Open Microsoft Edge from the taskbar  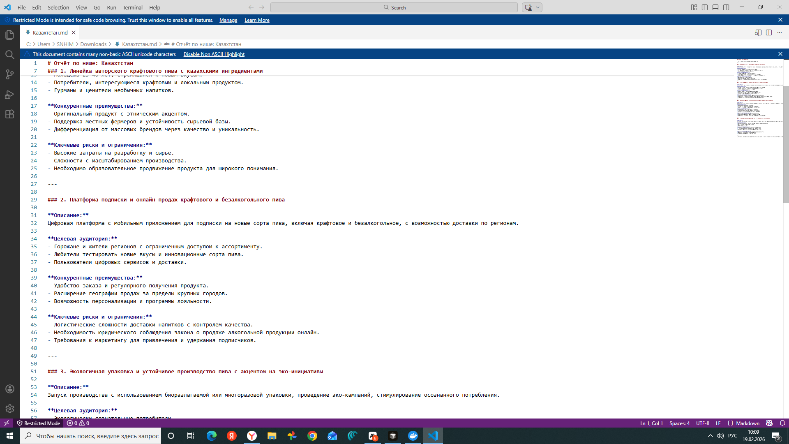[x=211, y=436]
